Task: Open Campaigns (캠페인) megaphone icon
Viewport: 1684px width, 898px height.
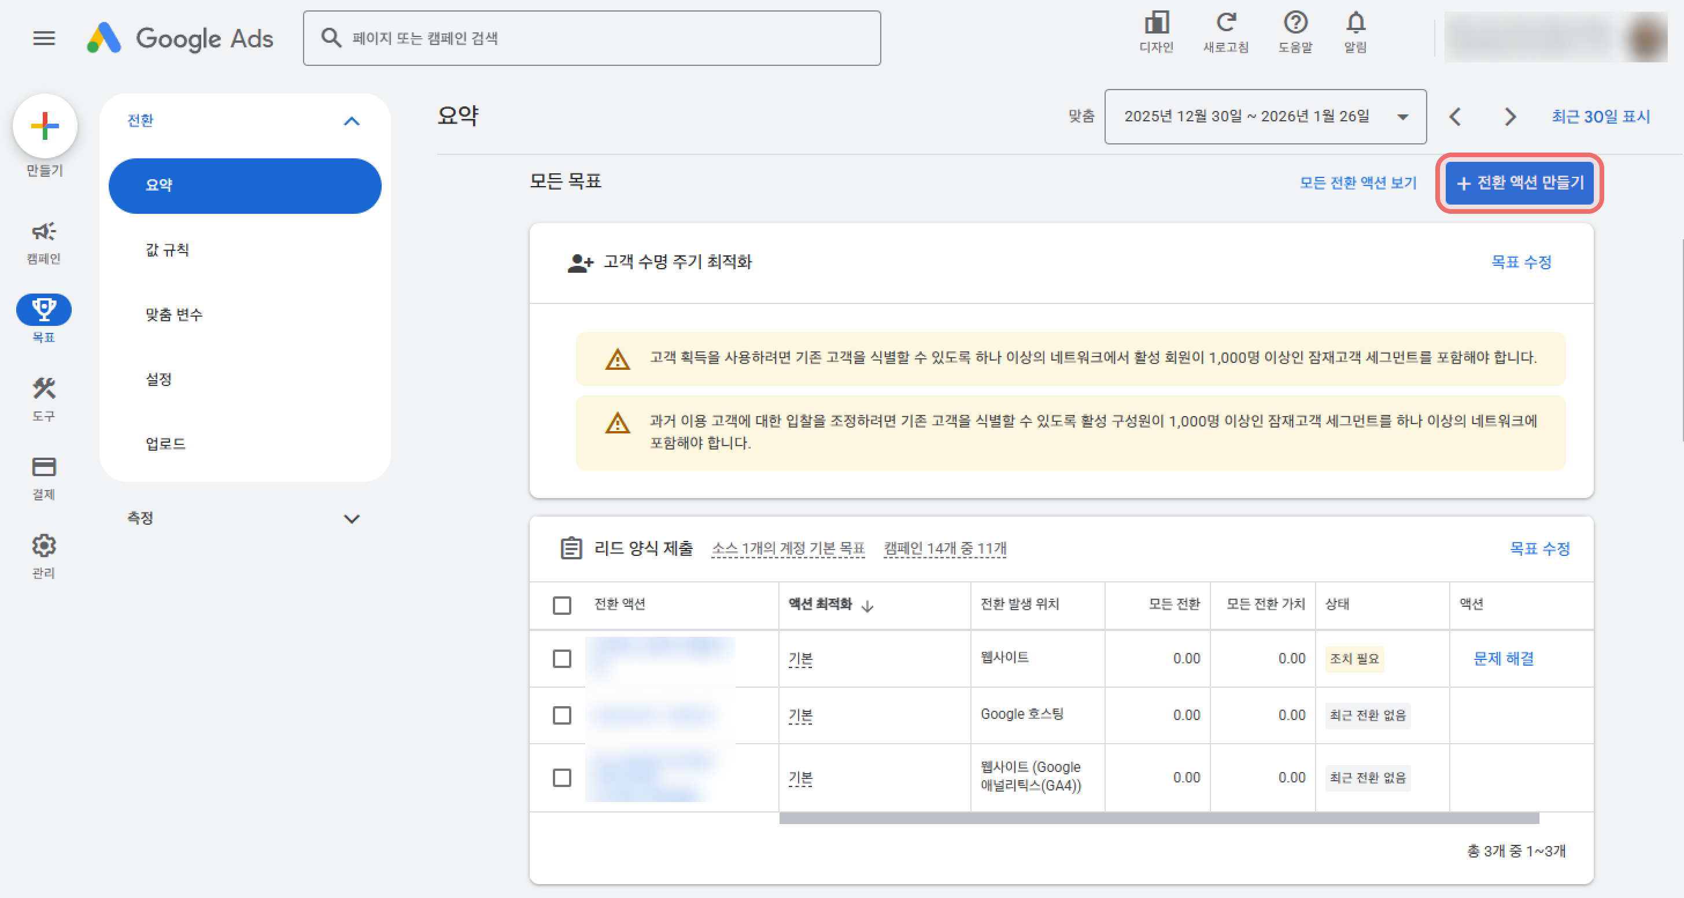Action: click(44, 232)
